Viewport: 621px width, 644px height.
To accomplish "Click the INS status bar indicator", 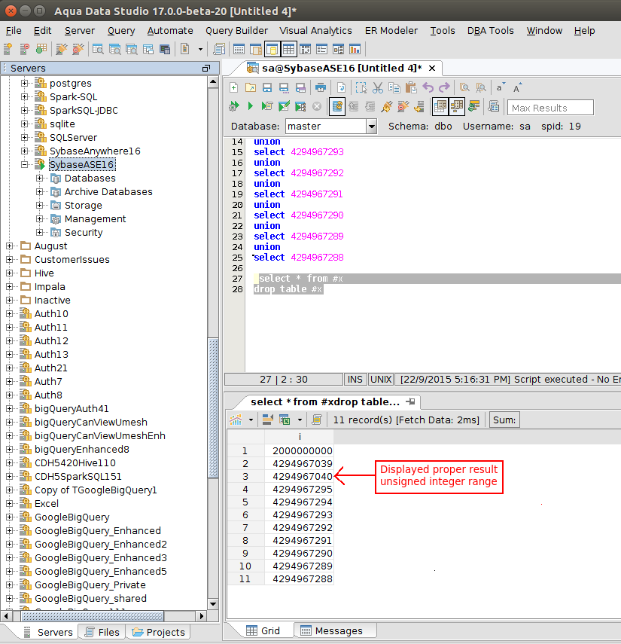I will coord(355,379).
